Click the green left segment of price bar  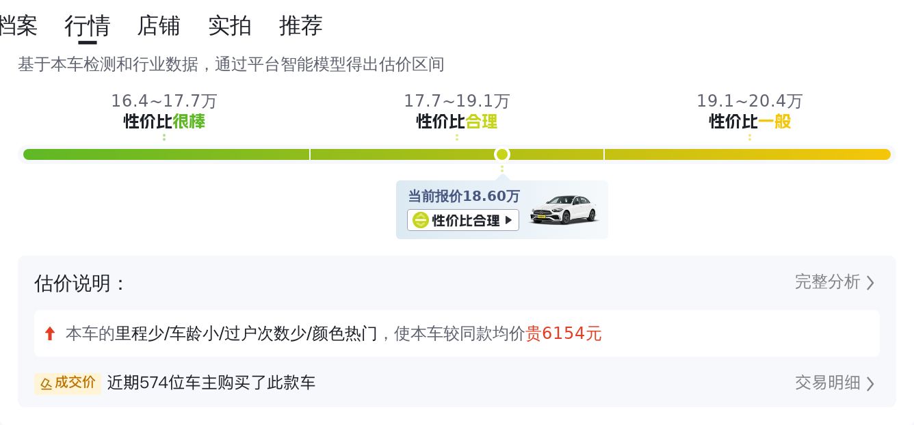166,154
